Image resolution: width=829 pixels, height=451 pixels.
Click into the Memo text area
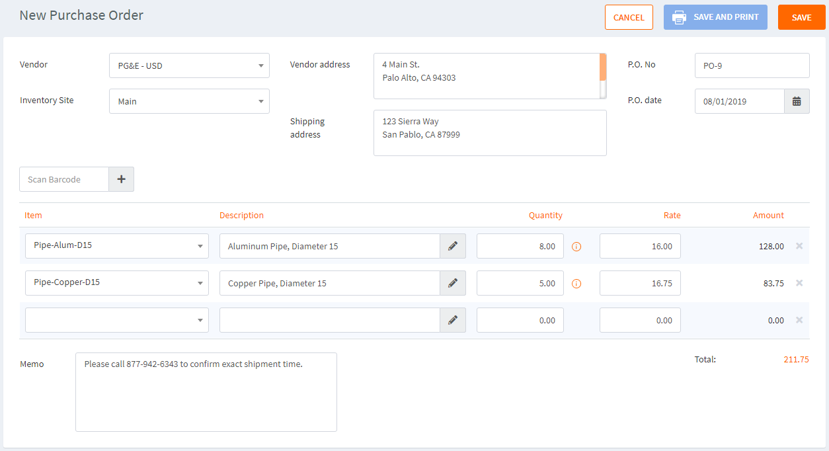206,392
